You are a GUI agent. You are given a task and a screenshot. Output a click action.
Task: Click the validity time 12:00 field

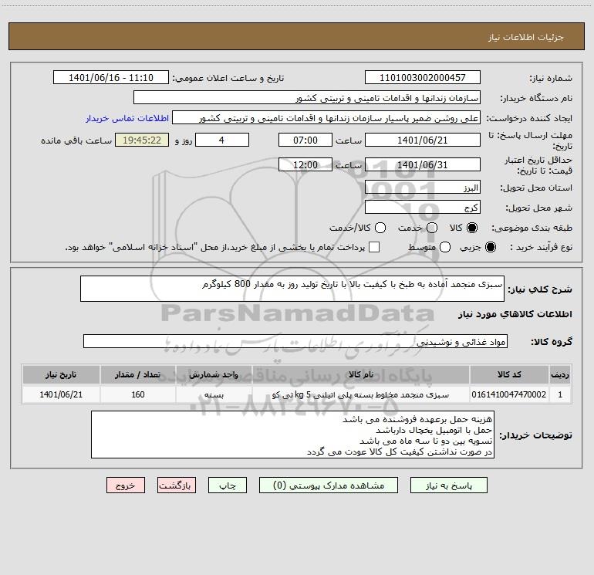pyautogui.click(x=305, y=164)
